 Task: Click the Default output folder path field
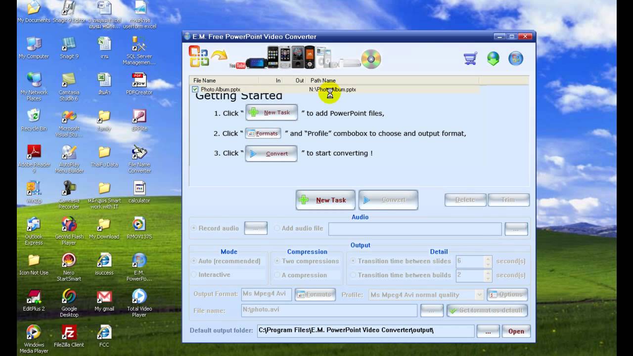click(x=365, y=331)
